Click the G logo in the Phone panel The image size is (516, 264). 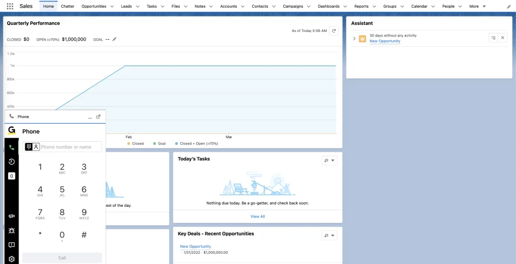(x=11, y=131)
